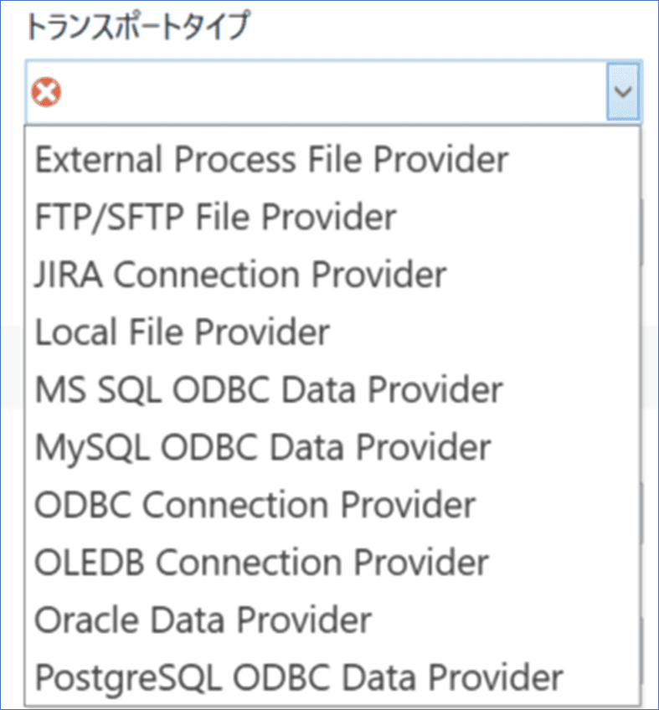Collapse the transport type dropdown arrow

point(622,91)
